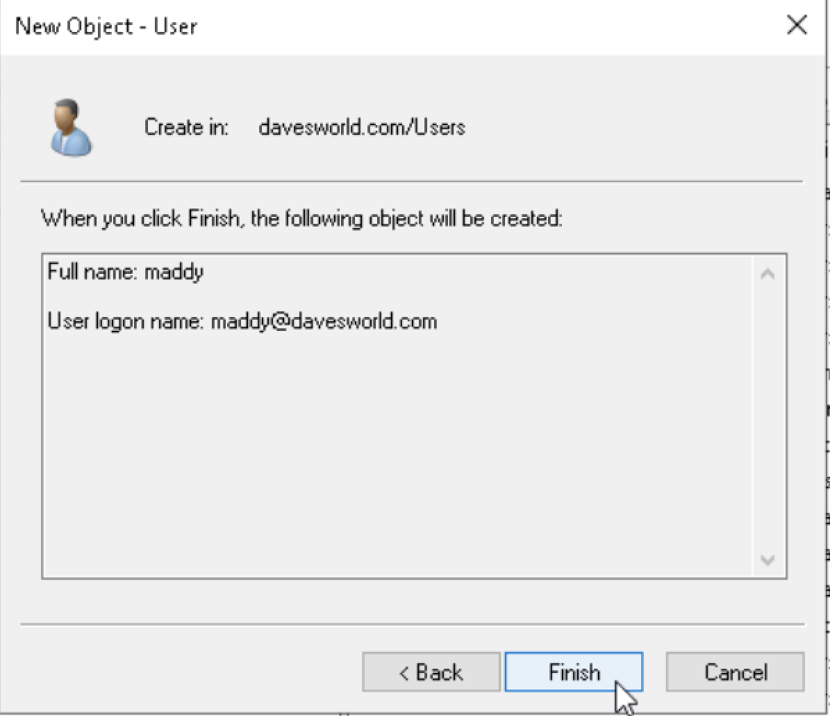Click the summary box scroll up arrow
The width and height of the screenshot is (830, 716).
pyautogui.click(x=767, y=274)
